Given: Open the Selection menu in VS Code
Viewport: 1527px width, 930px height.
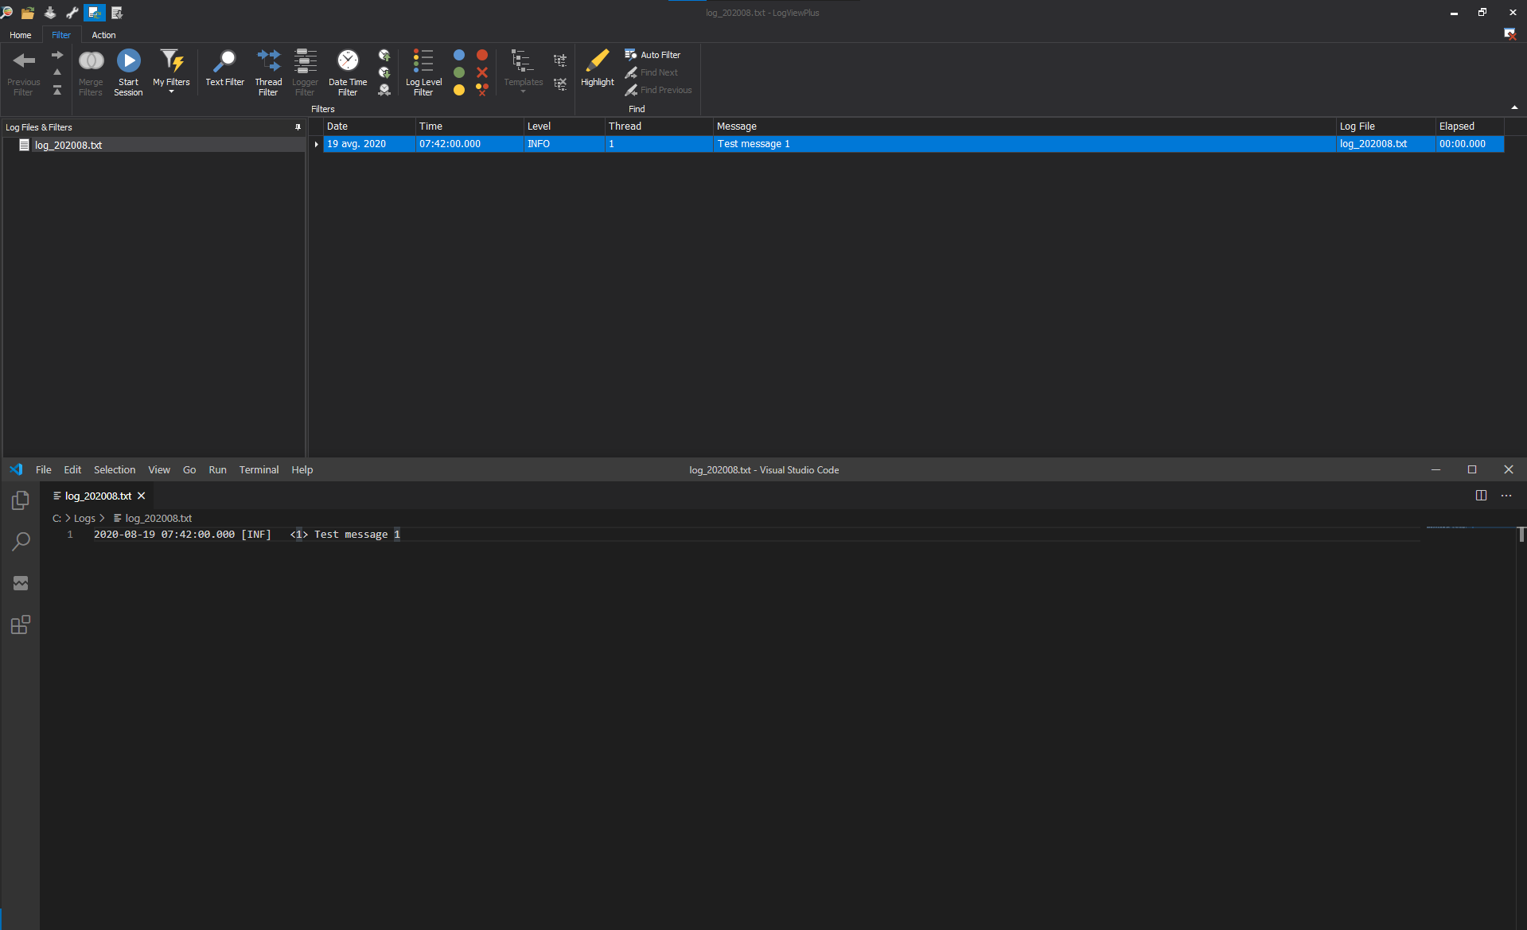Looking at the screenshot, I should click(115, 470).
